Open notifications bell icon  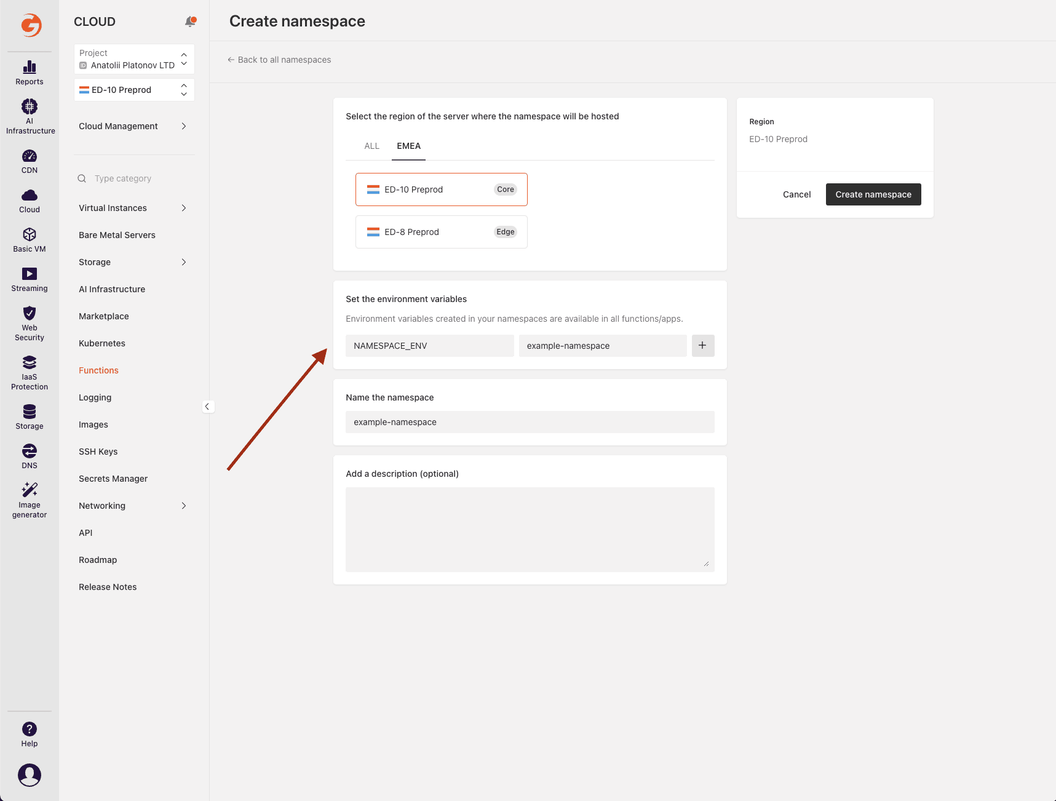(x=191, y=22)
